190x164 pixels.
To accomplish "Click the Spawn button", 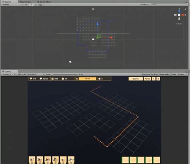I will pyautogui.click(x=135, y=79).
